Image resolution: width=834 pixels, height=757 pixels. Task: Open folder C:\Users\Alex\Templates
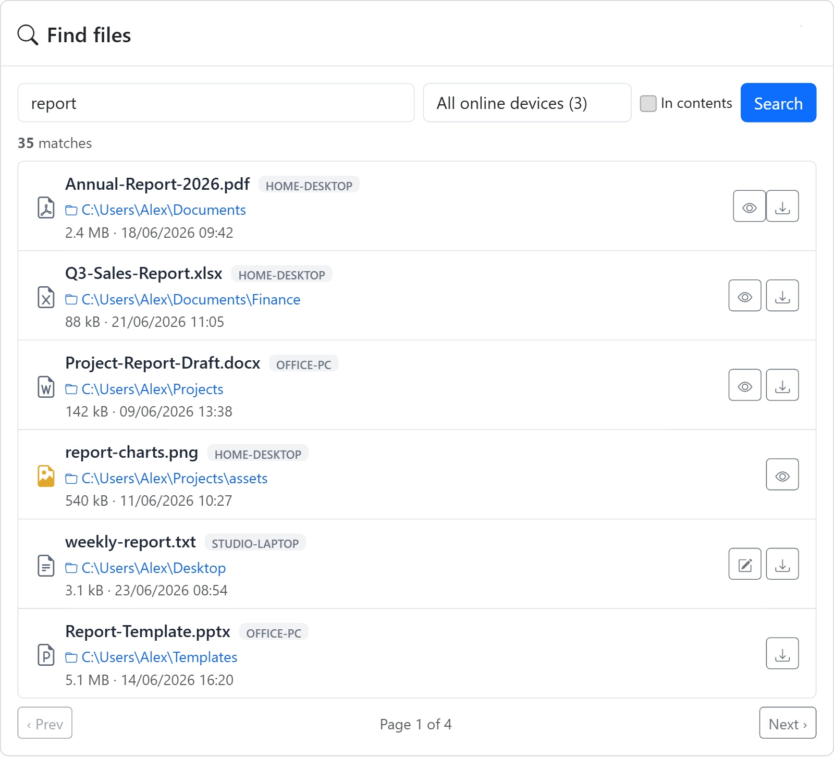151,657
